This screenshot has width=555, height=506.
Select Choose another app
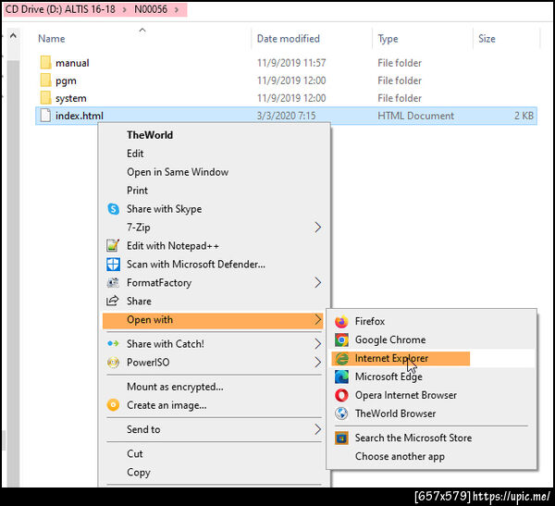pos(400,456)
